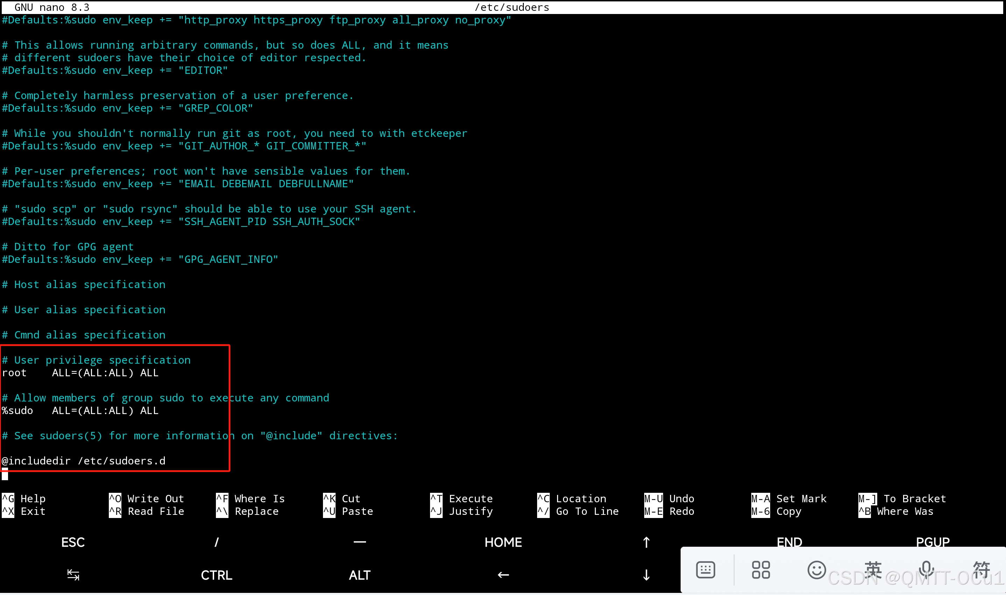The image size is (1006, 595).
Task: Click the '# Ditto for GPG agent' comment
Action: coord(68,247)
